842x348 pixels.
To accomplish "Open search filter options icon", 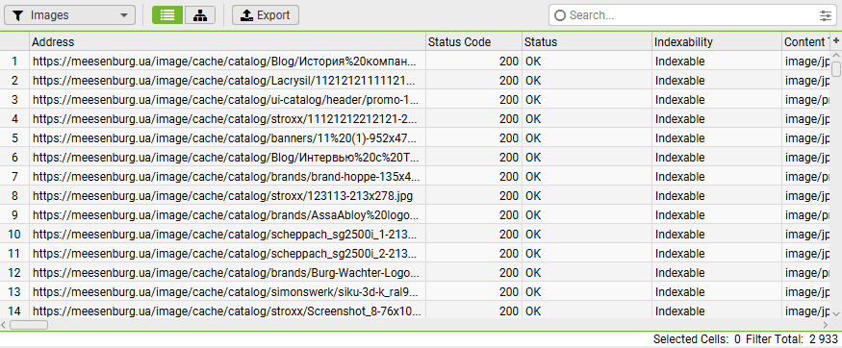I will (x=826, y=15).
